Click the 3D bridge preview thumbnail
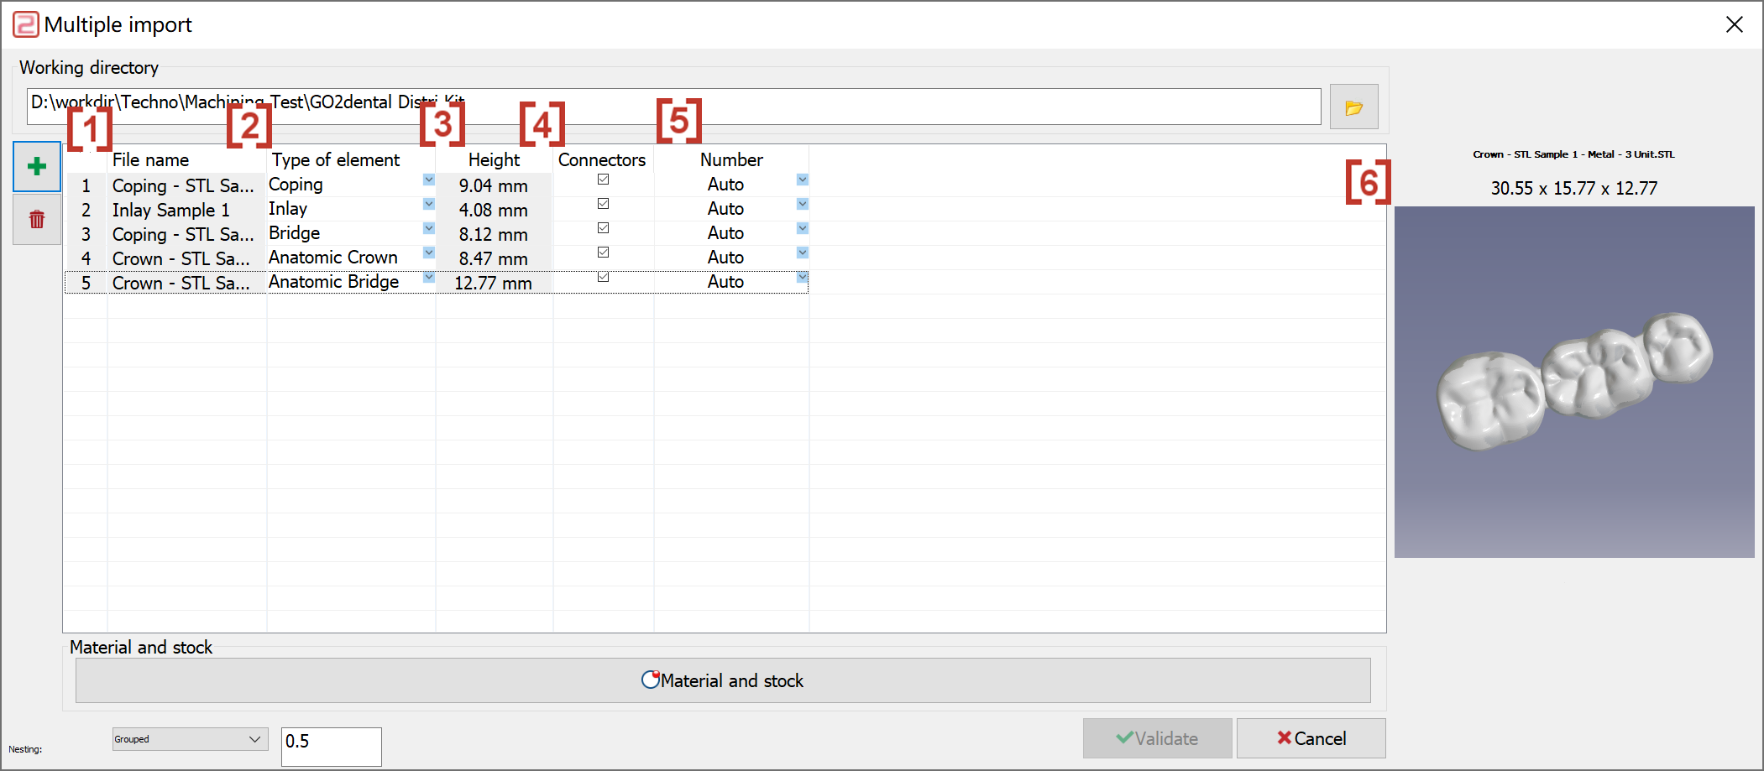This screenshot has height=771, width=1764. 1574,382
